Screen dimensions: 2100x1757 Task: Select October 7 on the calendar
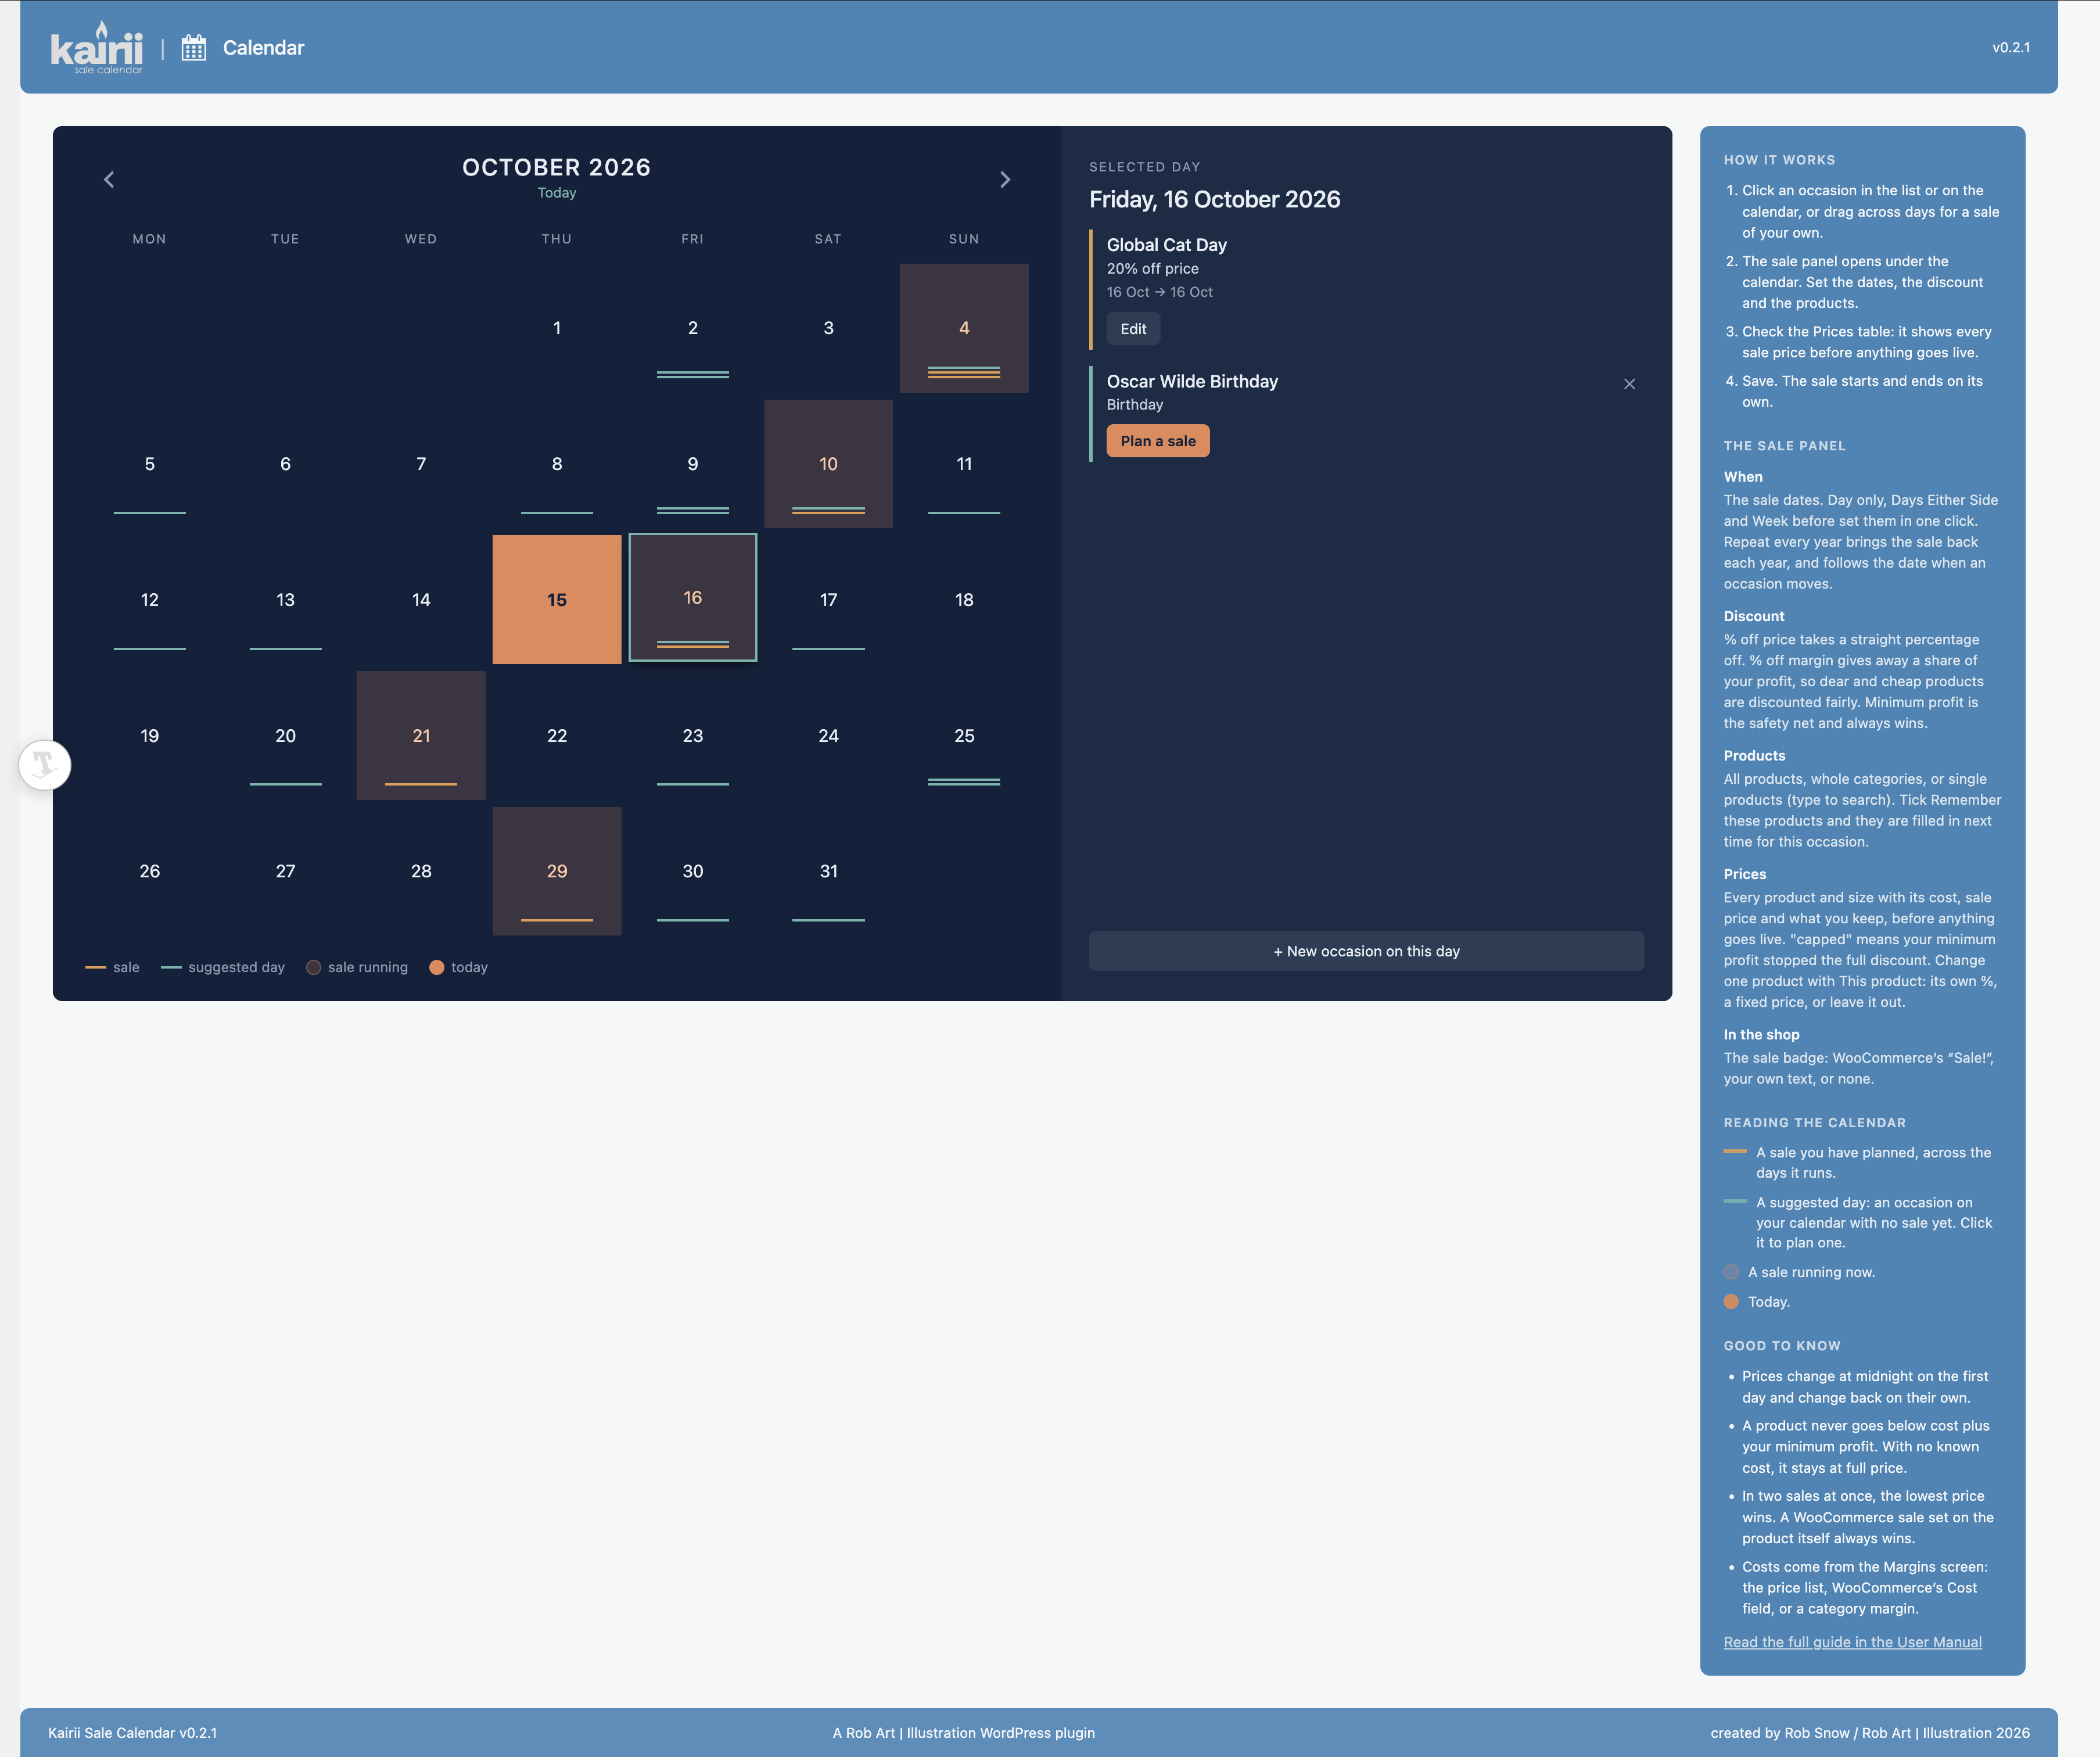click(x=421, y=464)
